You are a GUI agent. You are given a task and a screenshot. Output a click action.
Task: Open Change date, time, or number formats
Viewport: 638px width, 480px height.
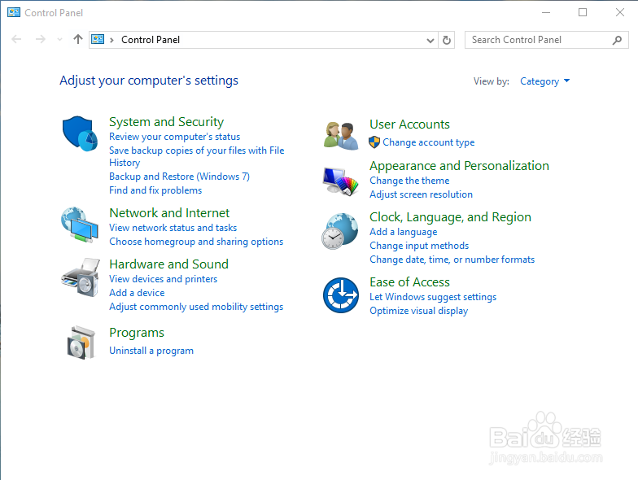pos(452,260)
